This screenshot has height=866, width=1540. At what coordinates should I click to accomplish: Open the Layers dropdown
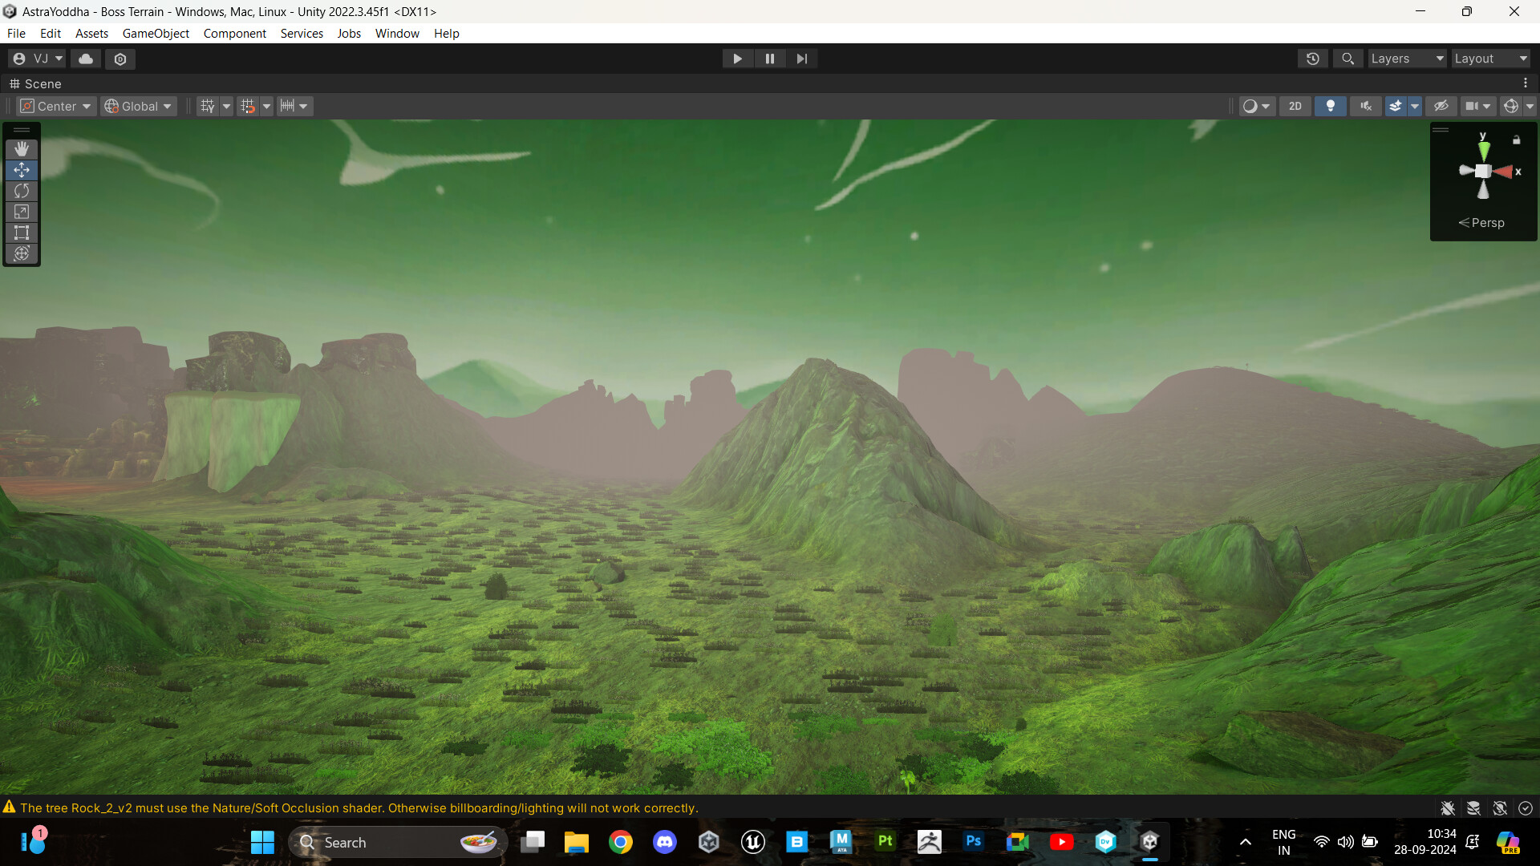pos(1407,59)
